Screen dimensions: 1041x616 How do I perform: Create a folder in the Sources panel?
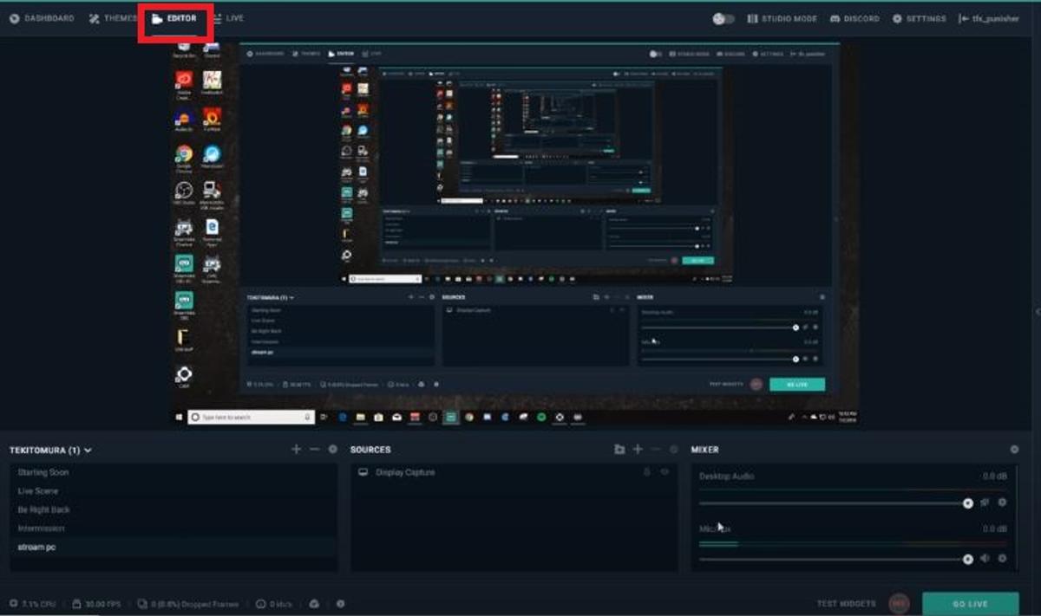618,450
